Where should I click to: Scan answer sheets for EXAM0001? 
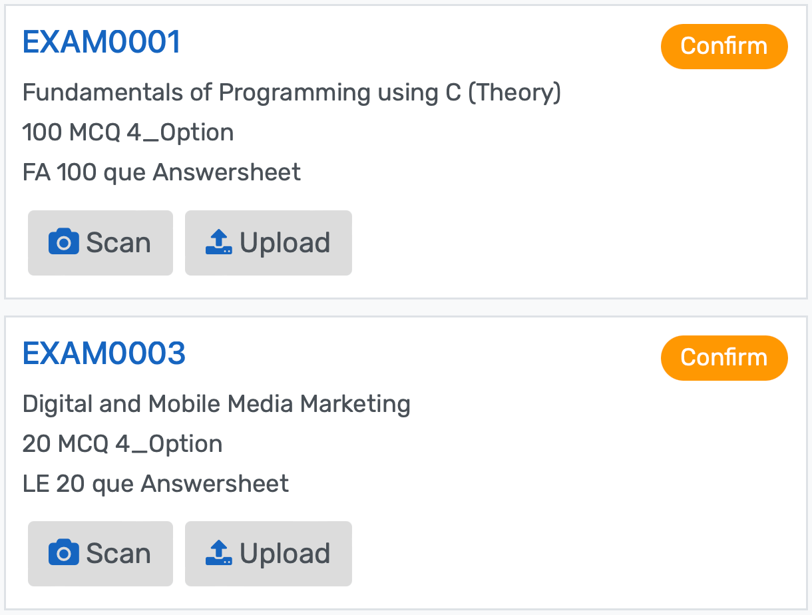[100, 242]
